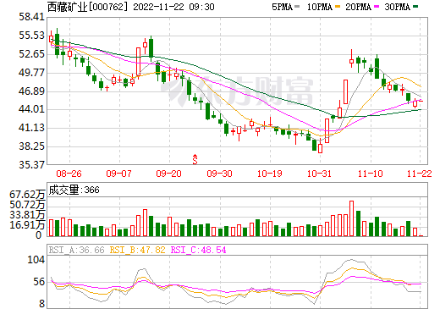This screenshot has width=440, height=309.
Task: Click the tallest red volume bar
Action: pos(351,218)
